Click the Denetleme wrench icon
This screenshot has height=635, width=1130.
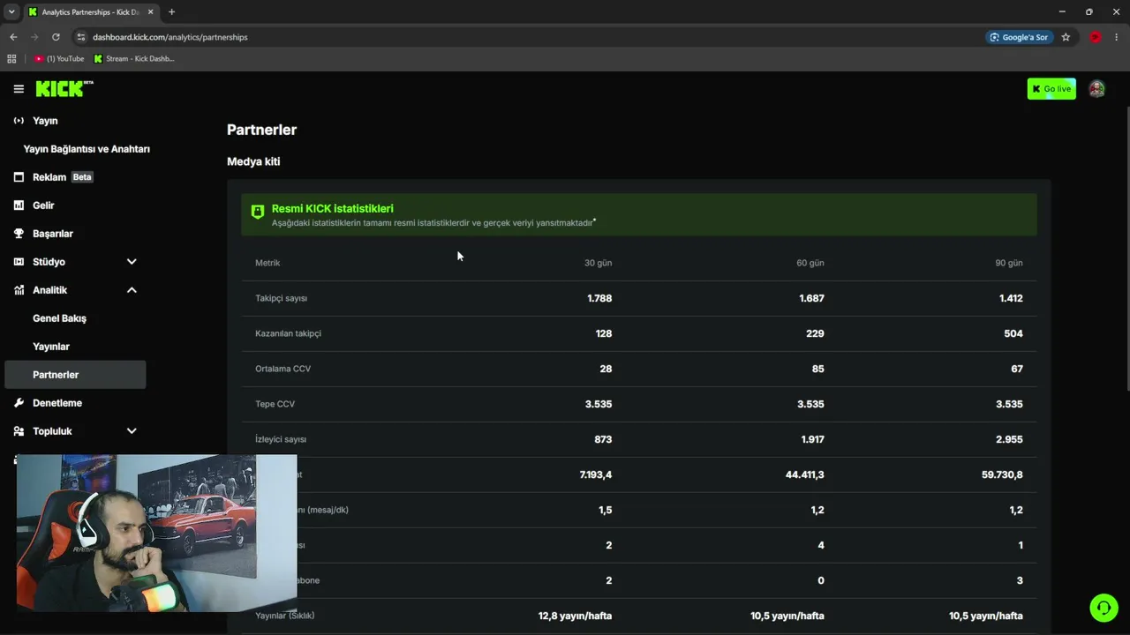point(19,403)
